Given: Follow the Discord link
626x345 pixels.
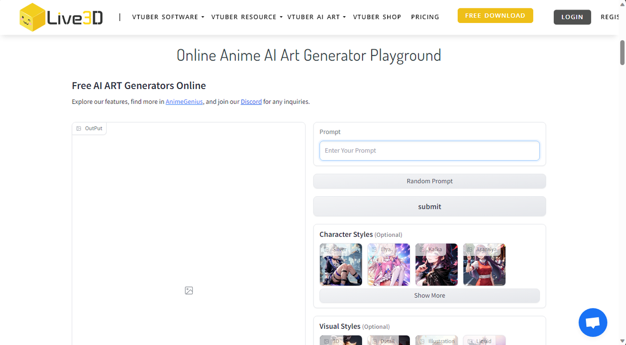Looking at the screenshot, I should [x=251, y=102].
